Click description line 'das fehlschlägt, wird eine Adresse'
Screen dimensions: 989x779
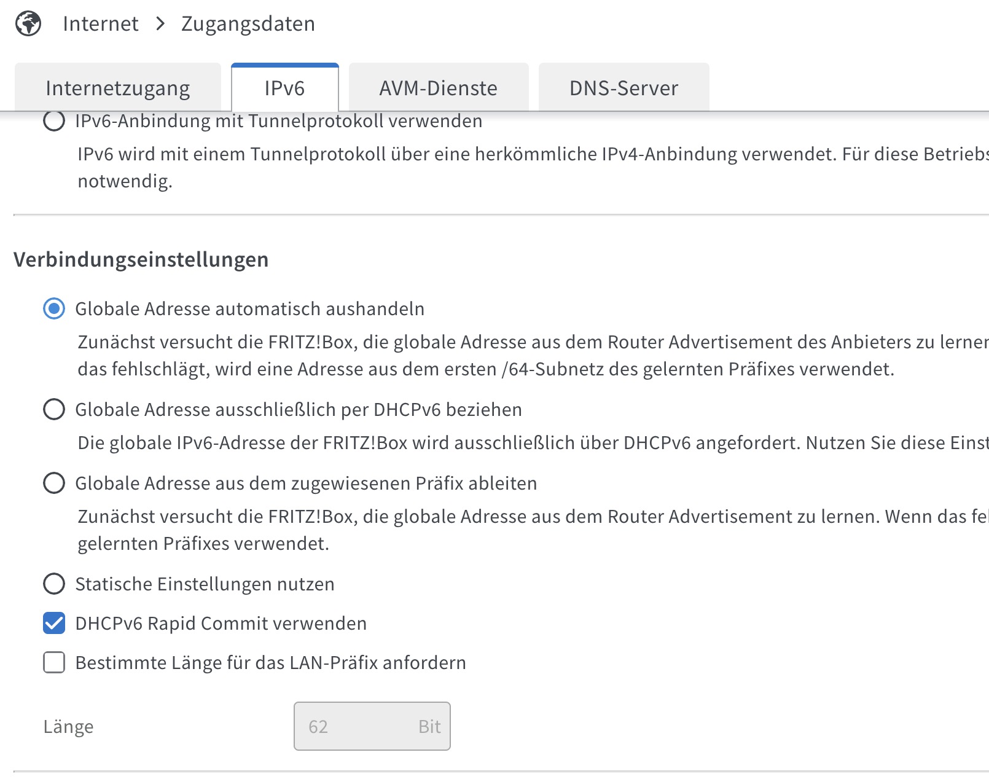(x=486, y=369)
